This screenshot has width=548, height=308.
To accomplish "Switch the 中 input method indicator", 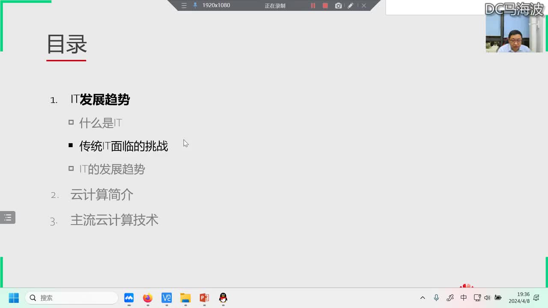I will click(464, 298).
